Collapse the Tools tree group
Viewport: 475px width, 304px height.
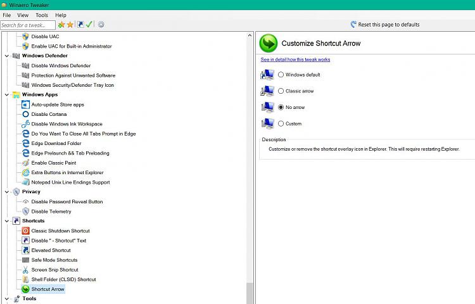tap(7, 299)
